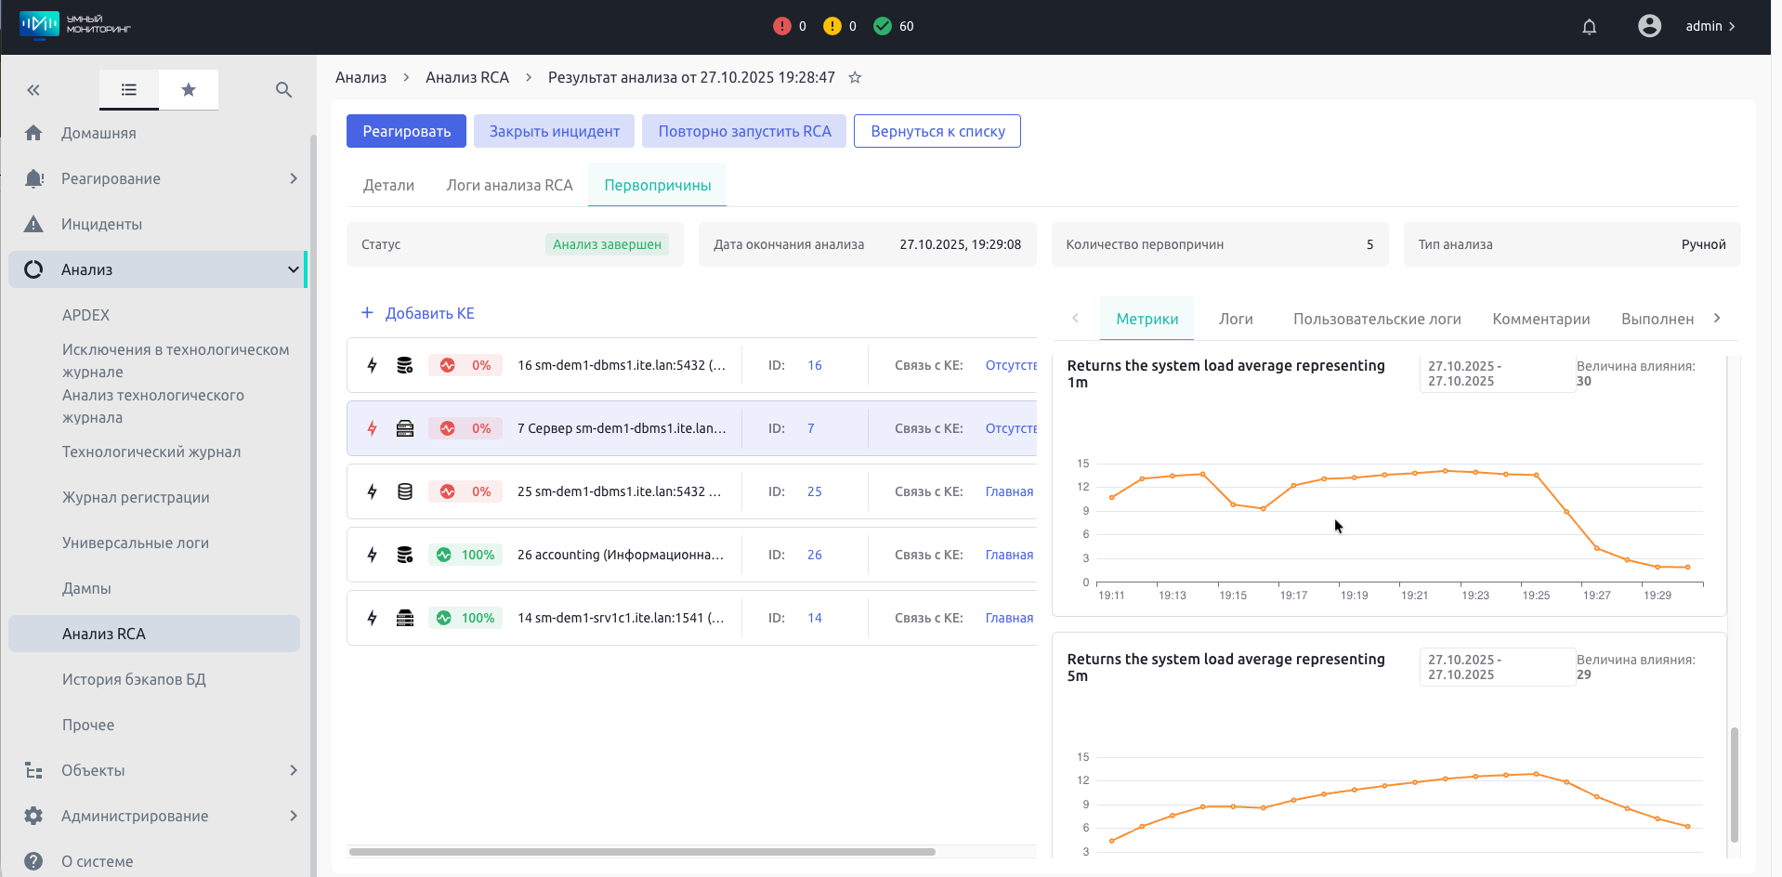
Task: Switch to Логи анализа RCA tab
Action: (x=509, y=186)
